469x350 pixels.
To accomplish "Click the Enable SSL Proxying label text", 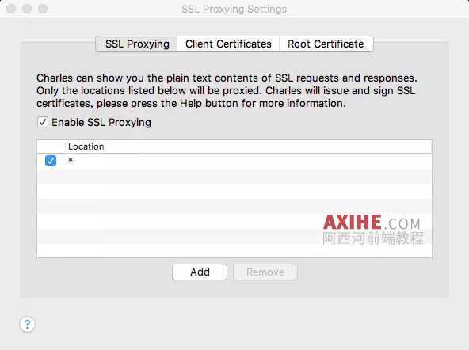I will pyautogui.click(x=101, y=122).
